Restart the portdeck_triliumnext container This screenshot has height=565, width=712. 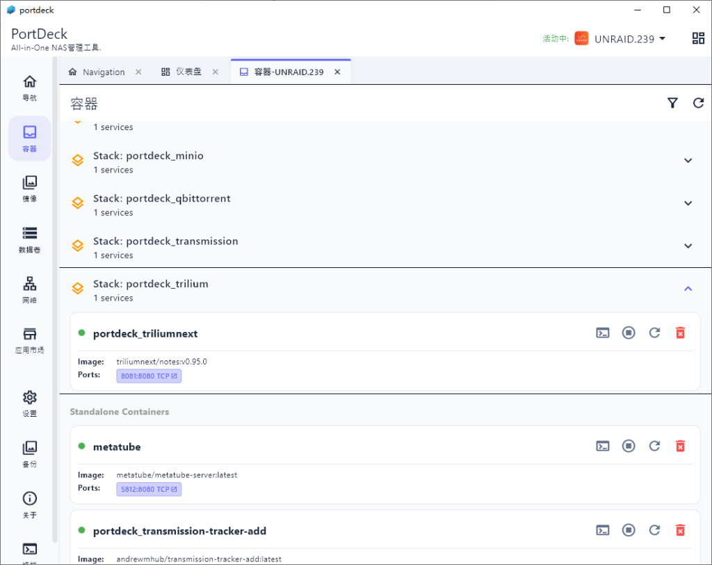[654, 333]
